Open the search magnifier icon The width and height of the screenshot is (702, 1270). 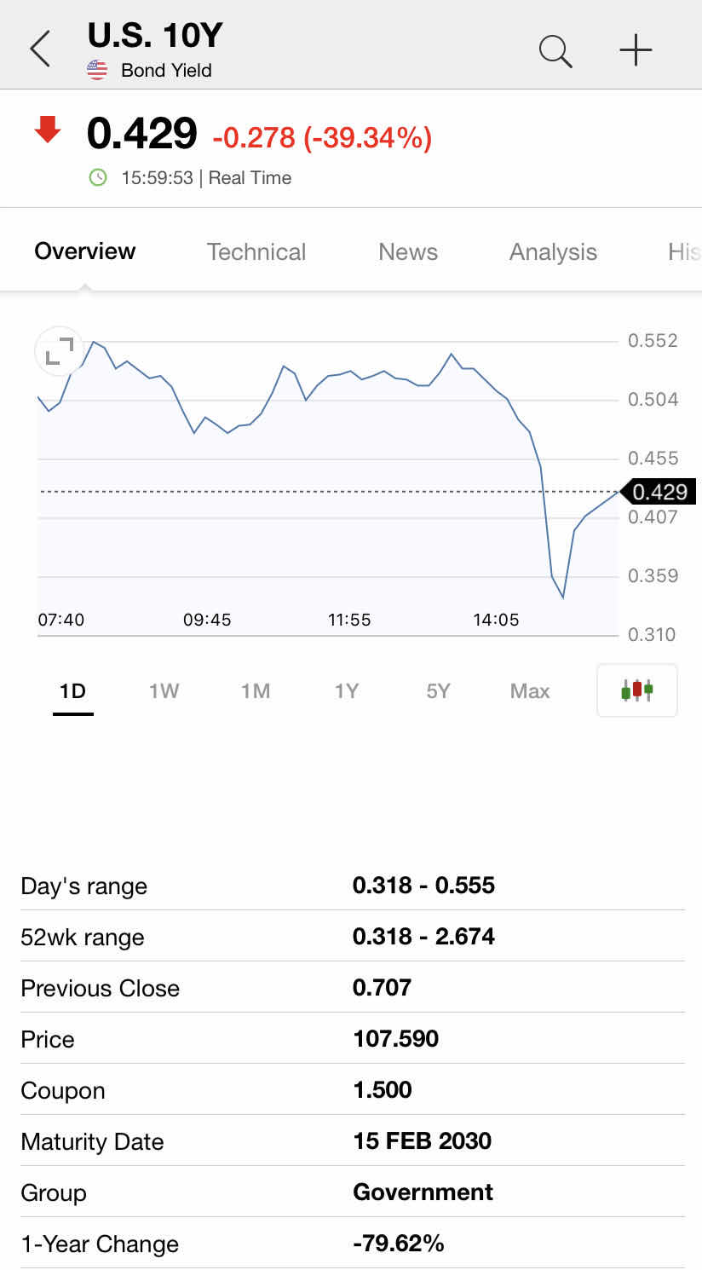[x=555, y=50]
